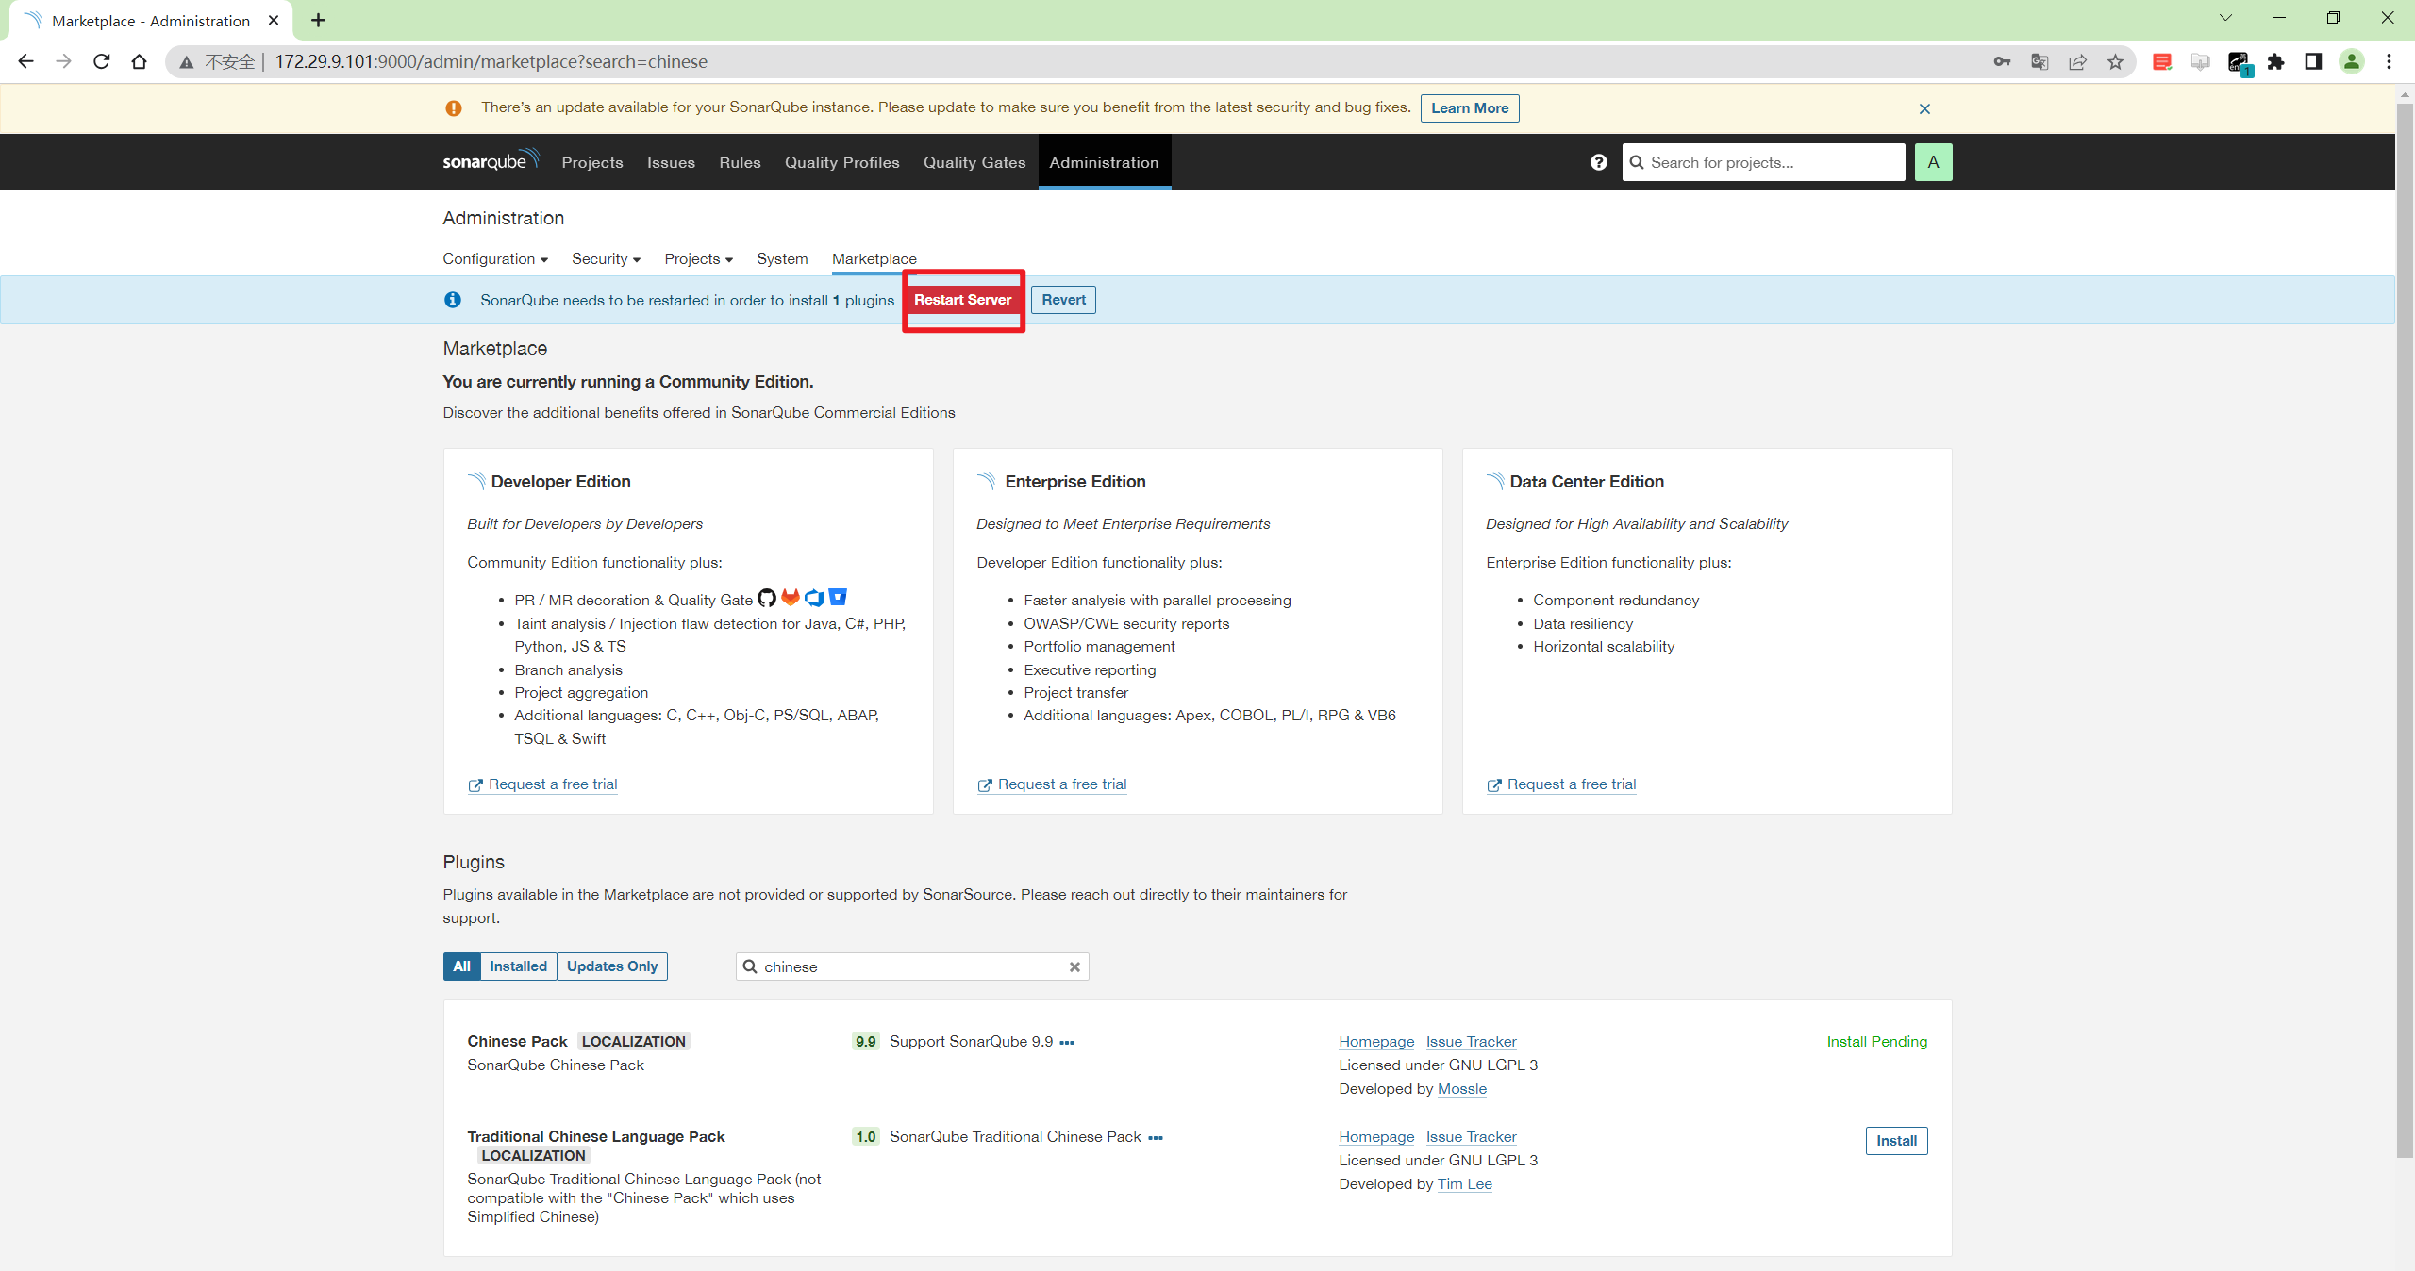
Task: Open the Chrome extensions puzzle icon
Action: [2275, 61]
